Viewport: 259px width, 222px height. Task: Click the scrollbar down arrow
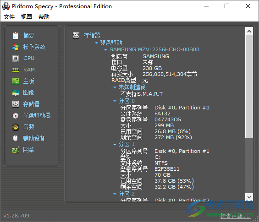tap(249, 197)
